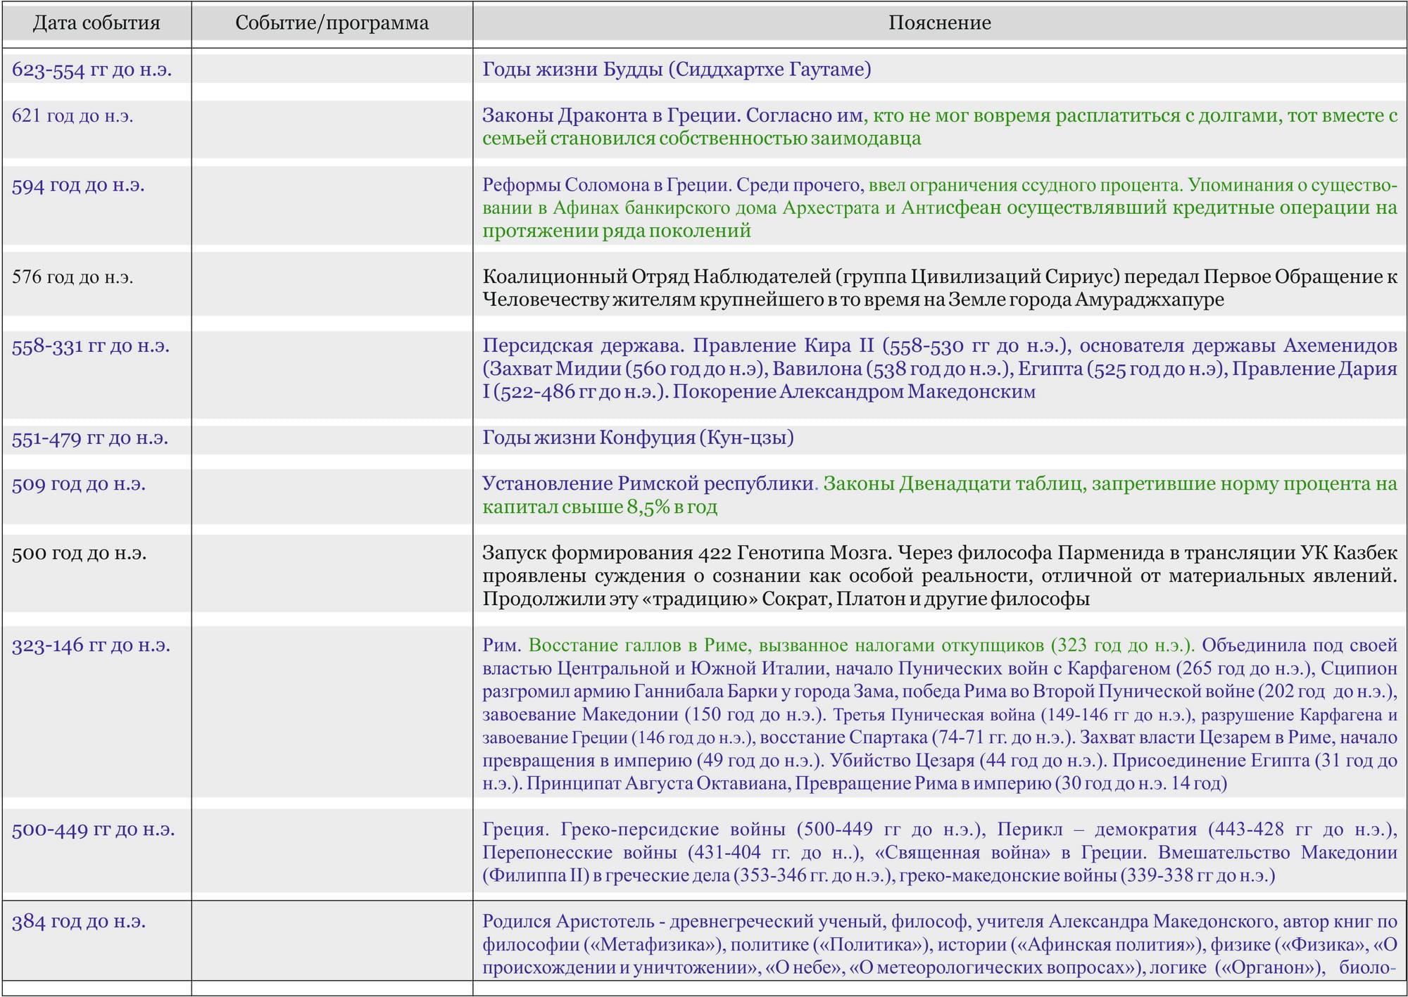Image resolution: width=1408 pixels, height=997 pixels.
Task: Click the explanation starting 'Законы Драконта в Греции'
Action: 940,127
